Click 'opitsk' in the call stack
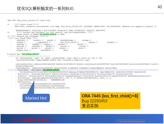 click(20, 48)
